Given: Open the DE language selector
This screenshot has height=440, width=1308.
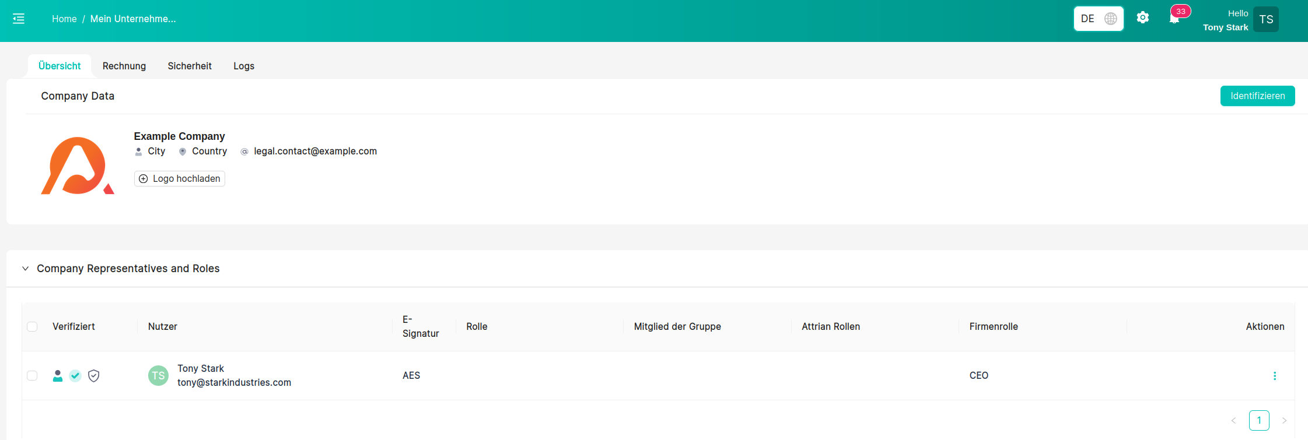Looking at the screenshot, I should point(1098,19).
